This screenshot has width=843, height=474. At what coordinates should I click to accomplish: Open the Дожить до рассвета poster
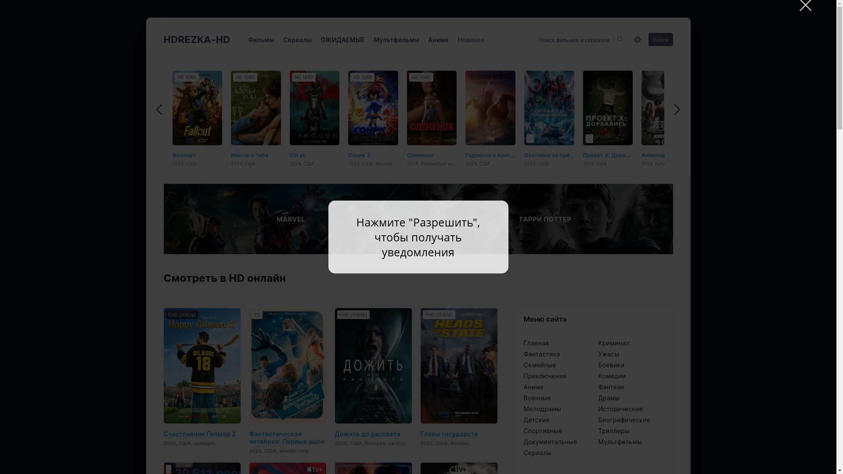pos(373,366)
